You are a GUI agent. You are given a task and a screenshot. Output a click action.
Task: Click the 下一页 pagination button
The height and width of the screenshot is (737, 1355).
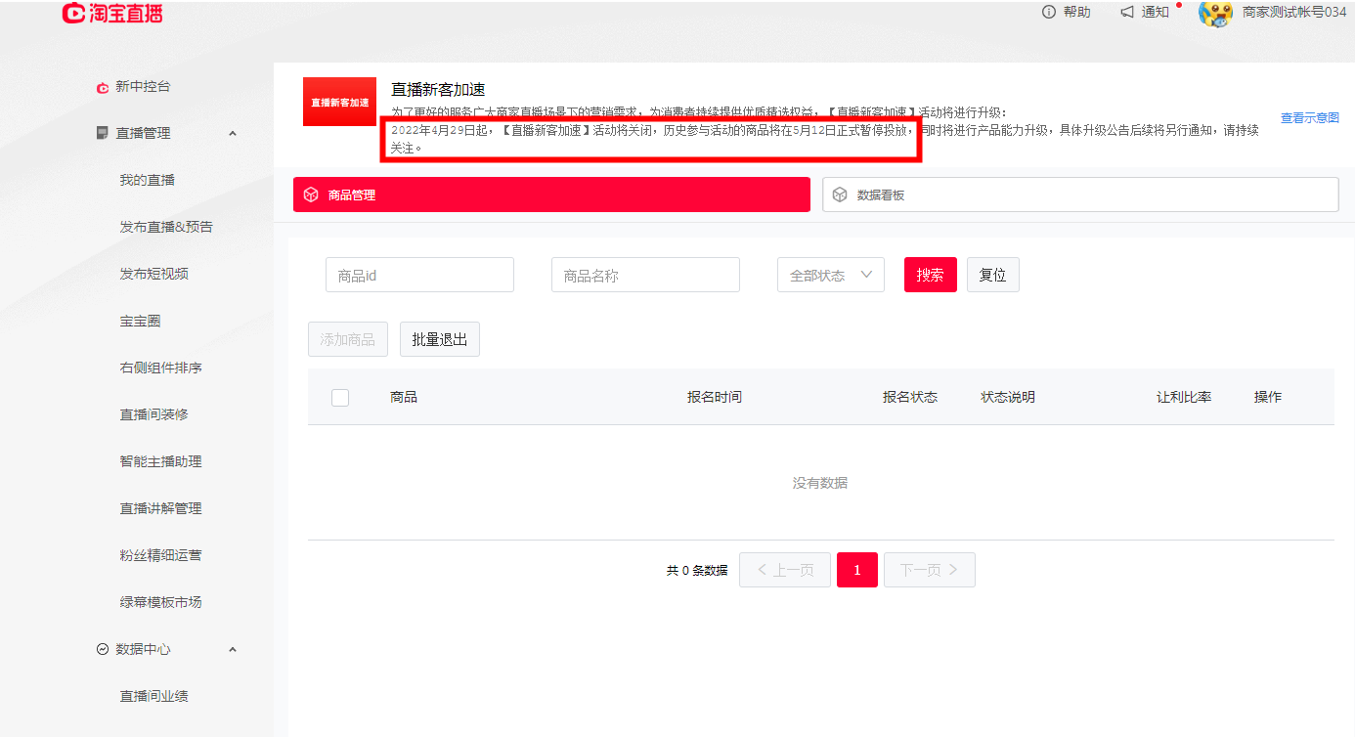[x=930, y=570]
